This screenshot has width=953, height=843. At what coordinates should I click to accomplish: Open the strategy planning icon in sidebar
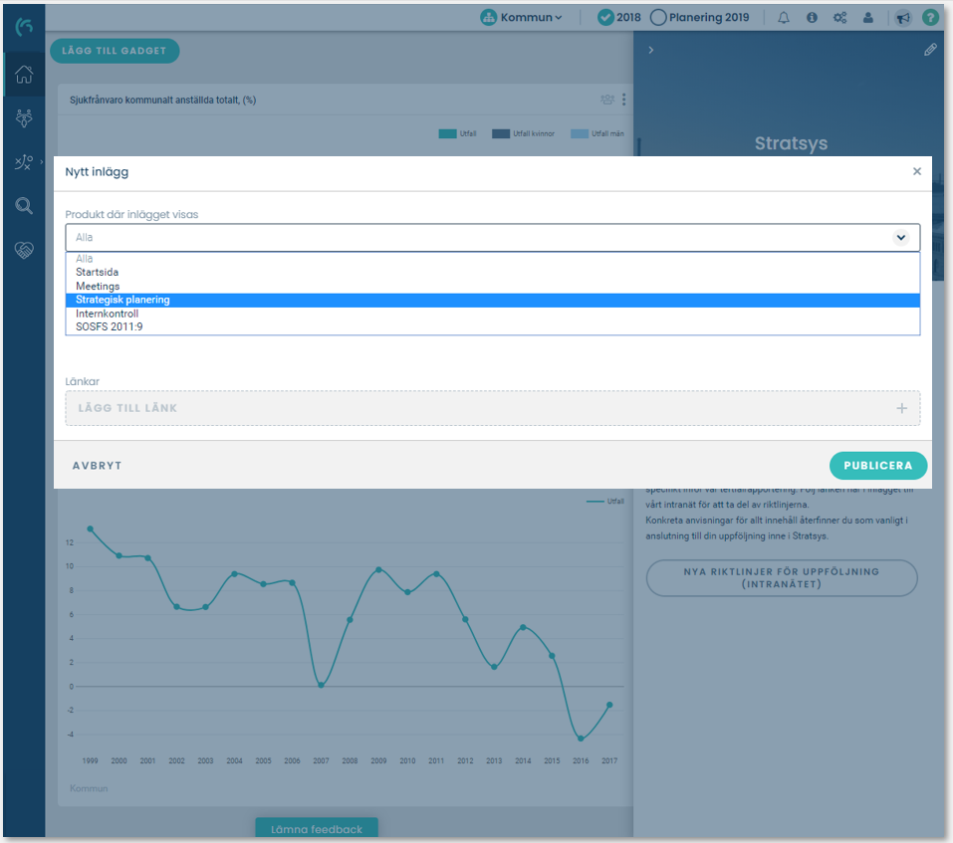click(24, 162)
